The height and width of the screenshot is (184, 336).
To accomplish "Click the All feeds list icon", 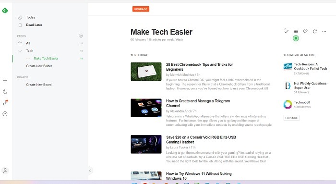I will (x=20, y=43).
